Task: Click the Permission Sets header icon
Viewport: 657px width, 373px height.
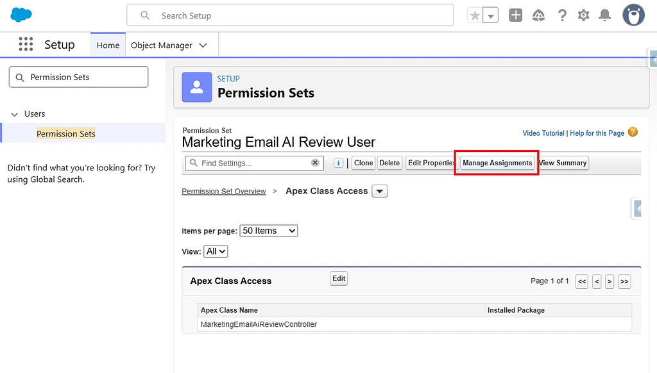Action: 197,87
